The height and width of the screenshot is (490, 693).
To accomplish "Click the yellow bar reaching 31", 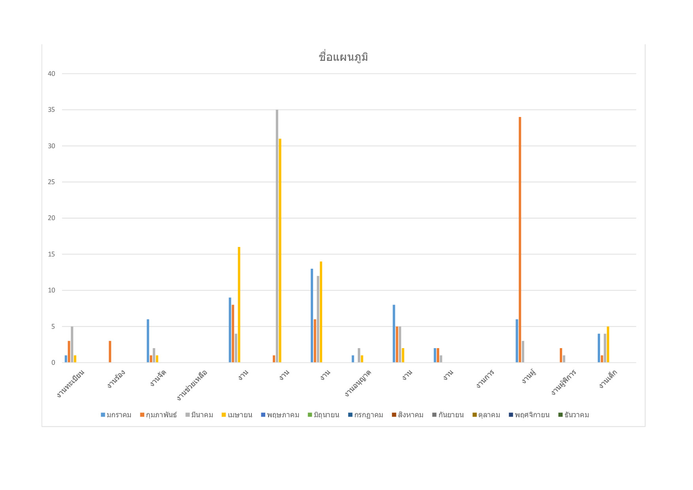I will (280, 251).
